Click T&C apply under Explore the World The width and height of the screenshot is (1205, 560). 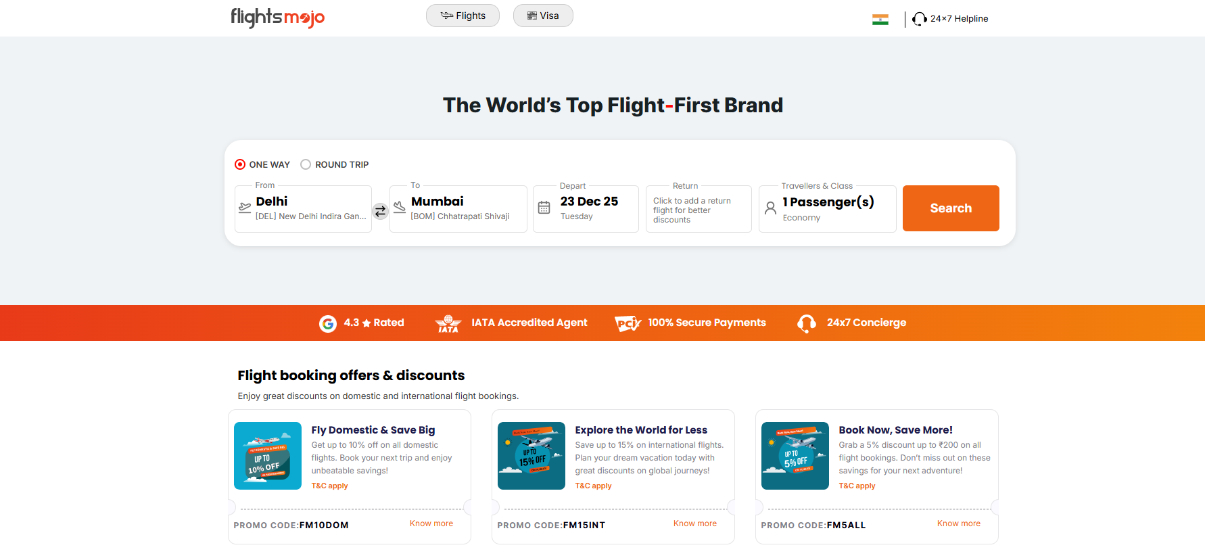(593, 486)
